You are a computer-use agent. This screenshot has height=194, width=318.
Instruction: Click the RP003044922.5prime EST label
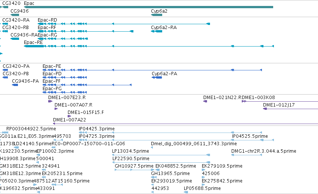pyautogui.click(x=31, y=129)
